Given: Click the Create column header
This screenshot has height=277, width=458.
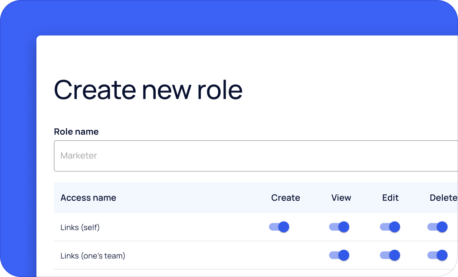Looking at the screenshot, I should [x=285, y=198].
